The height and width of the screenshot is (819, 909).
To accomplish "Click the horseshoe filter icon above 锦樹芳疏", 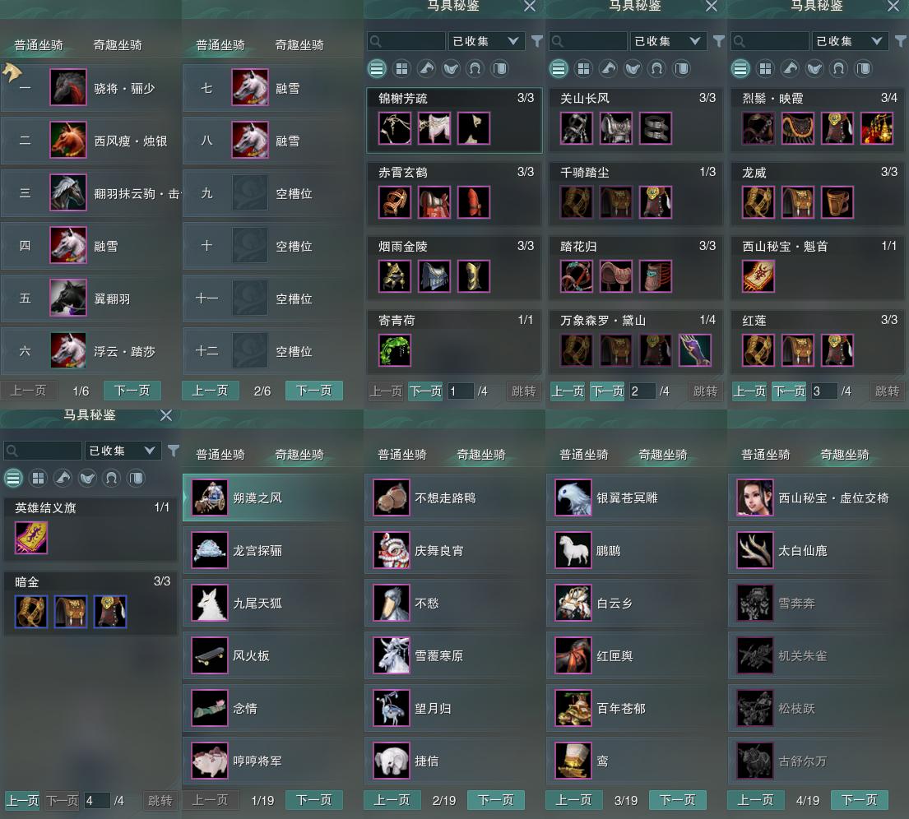I will point(475,69).
